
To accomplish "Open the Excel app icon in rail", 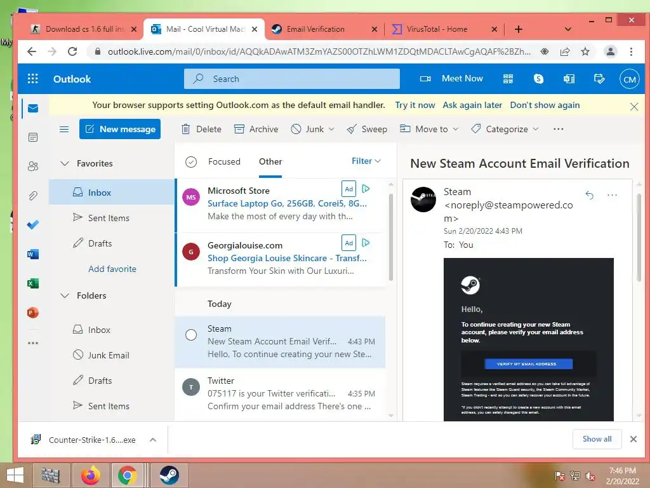I will click(33, 283).
